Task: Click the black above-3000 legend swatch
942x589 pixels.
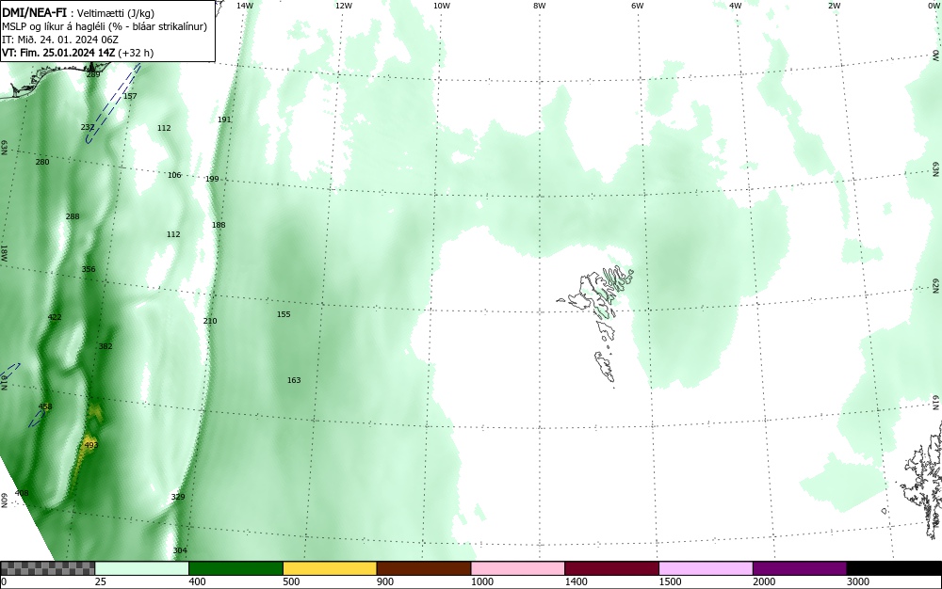Action: [894, 568]
